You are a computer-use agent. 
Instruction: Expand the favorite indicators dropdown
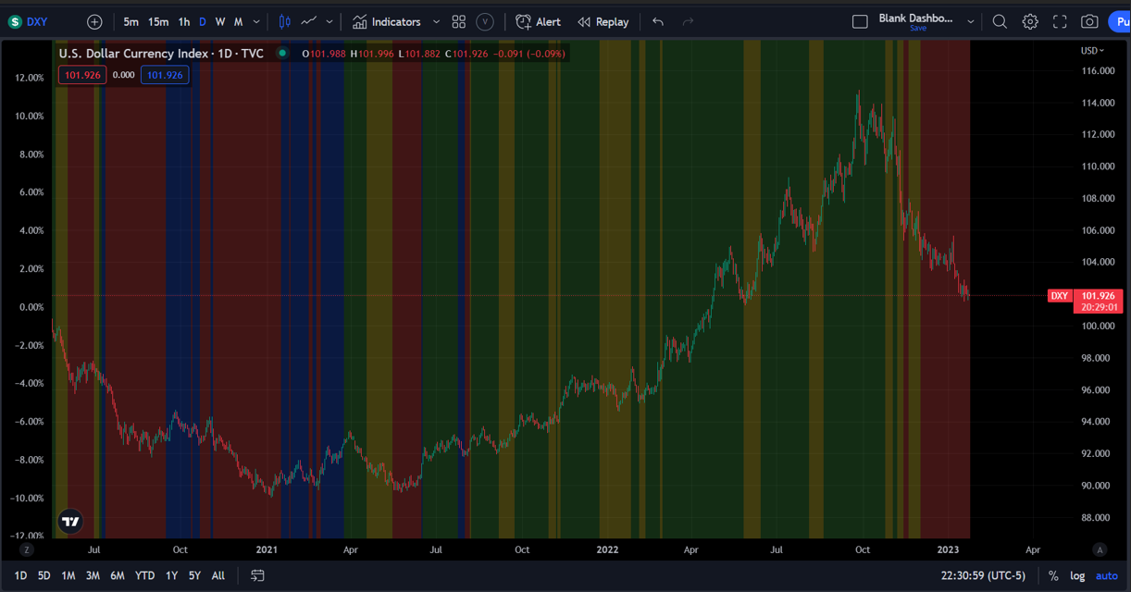[437, 21]
